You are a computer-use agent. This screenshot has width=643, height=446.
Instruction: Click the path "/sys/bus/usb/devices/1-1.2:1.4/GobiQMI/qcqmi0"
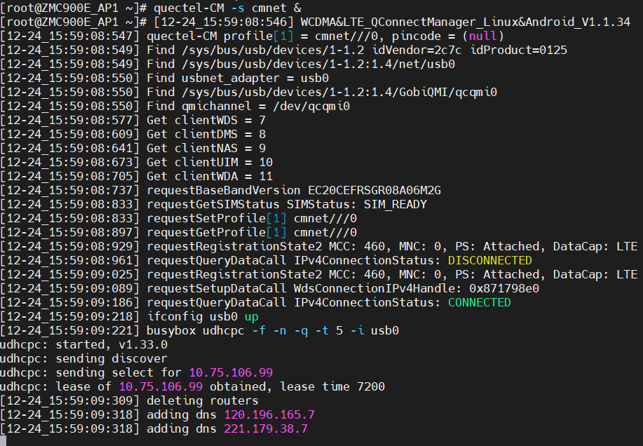[339, 92]
